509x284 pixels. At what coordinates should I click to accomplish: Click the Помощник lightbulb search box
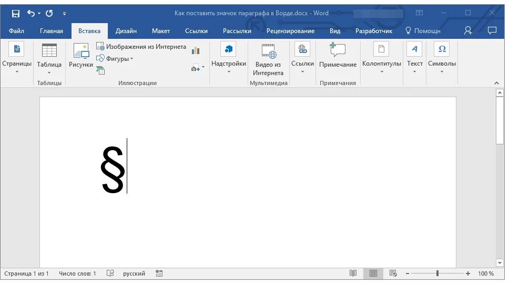[423, 31]
